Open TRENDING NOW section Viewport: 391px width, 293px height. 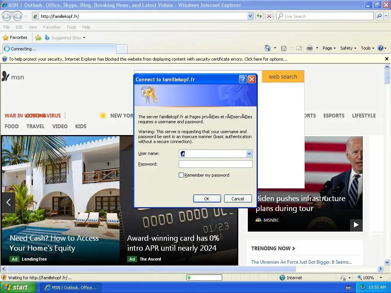point(273,248)
